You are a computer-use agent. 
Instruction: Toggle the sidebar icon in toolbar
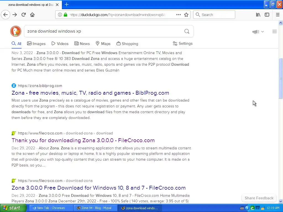[x=267, y=15]
